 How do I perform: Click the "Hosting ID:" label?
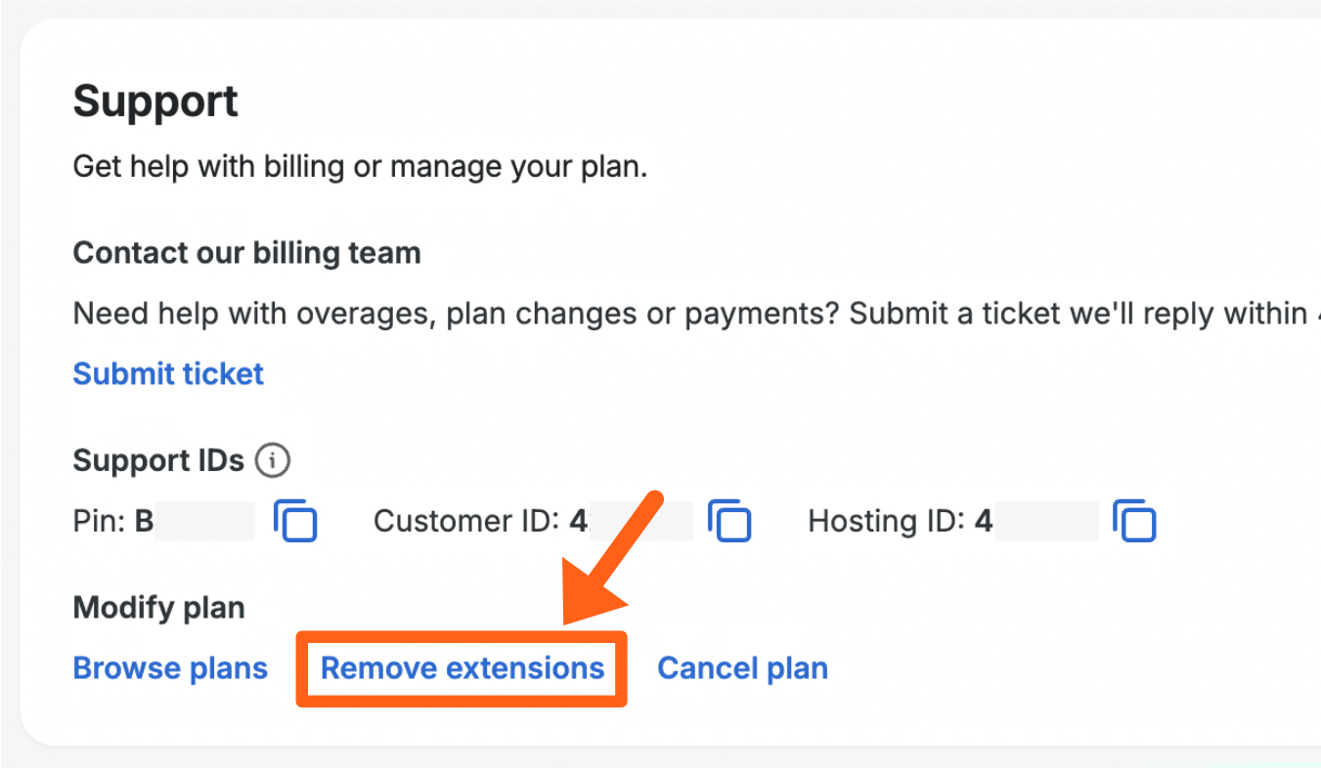point(887,521)
